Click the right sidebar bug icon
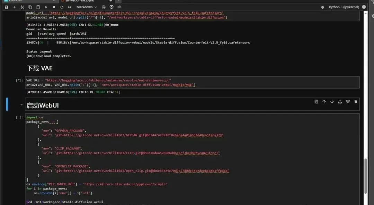Image resolution: width=374 pixels, height=205 pixels. [373, 16]
